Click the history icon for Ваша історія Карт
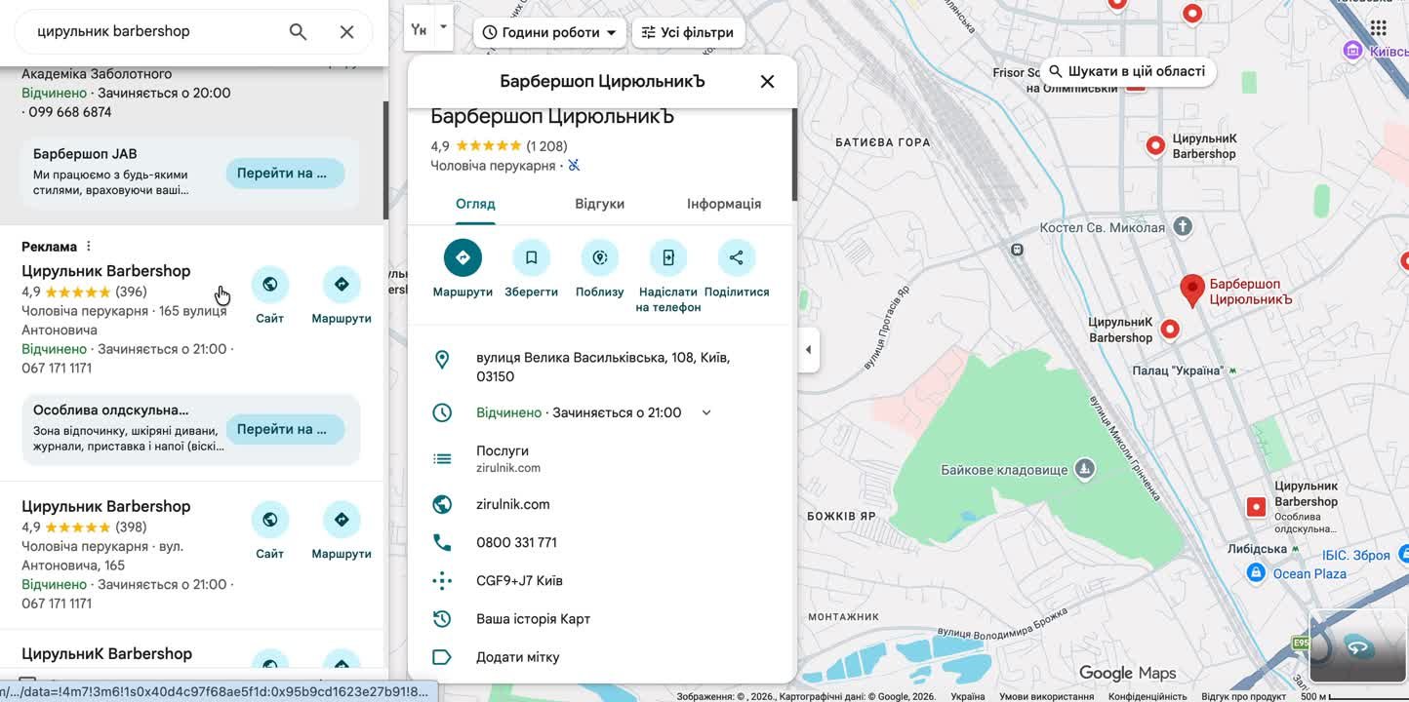The width and height of the screenshot is (1409, 702). (442, 619)
